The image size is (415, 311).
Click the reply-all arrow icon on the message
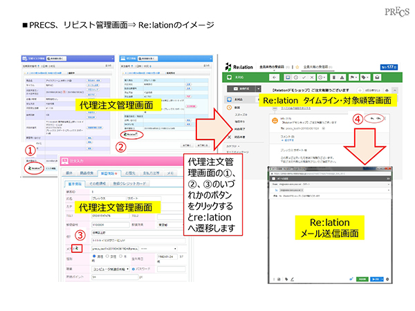click(379, 118)
